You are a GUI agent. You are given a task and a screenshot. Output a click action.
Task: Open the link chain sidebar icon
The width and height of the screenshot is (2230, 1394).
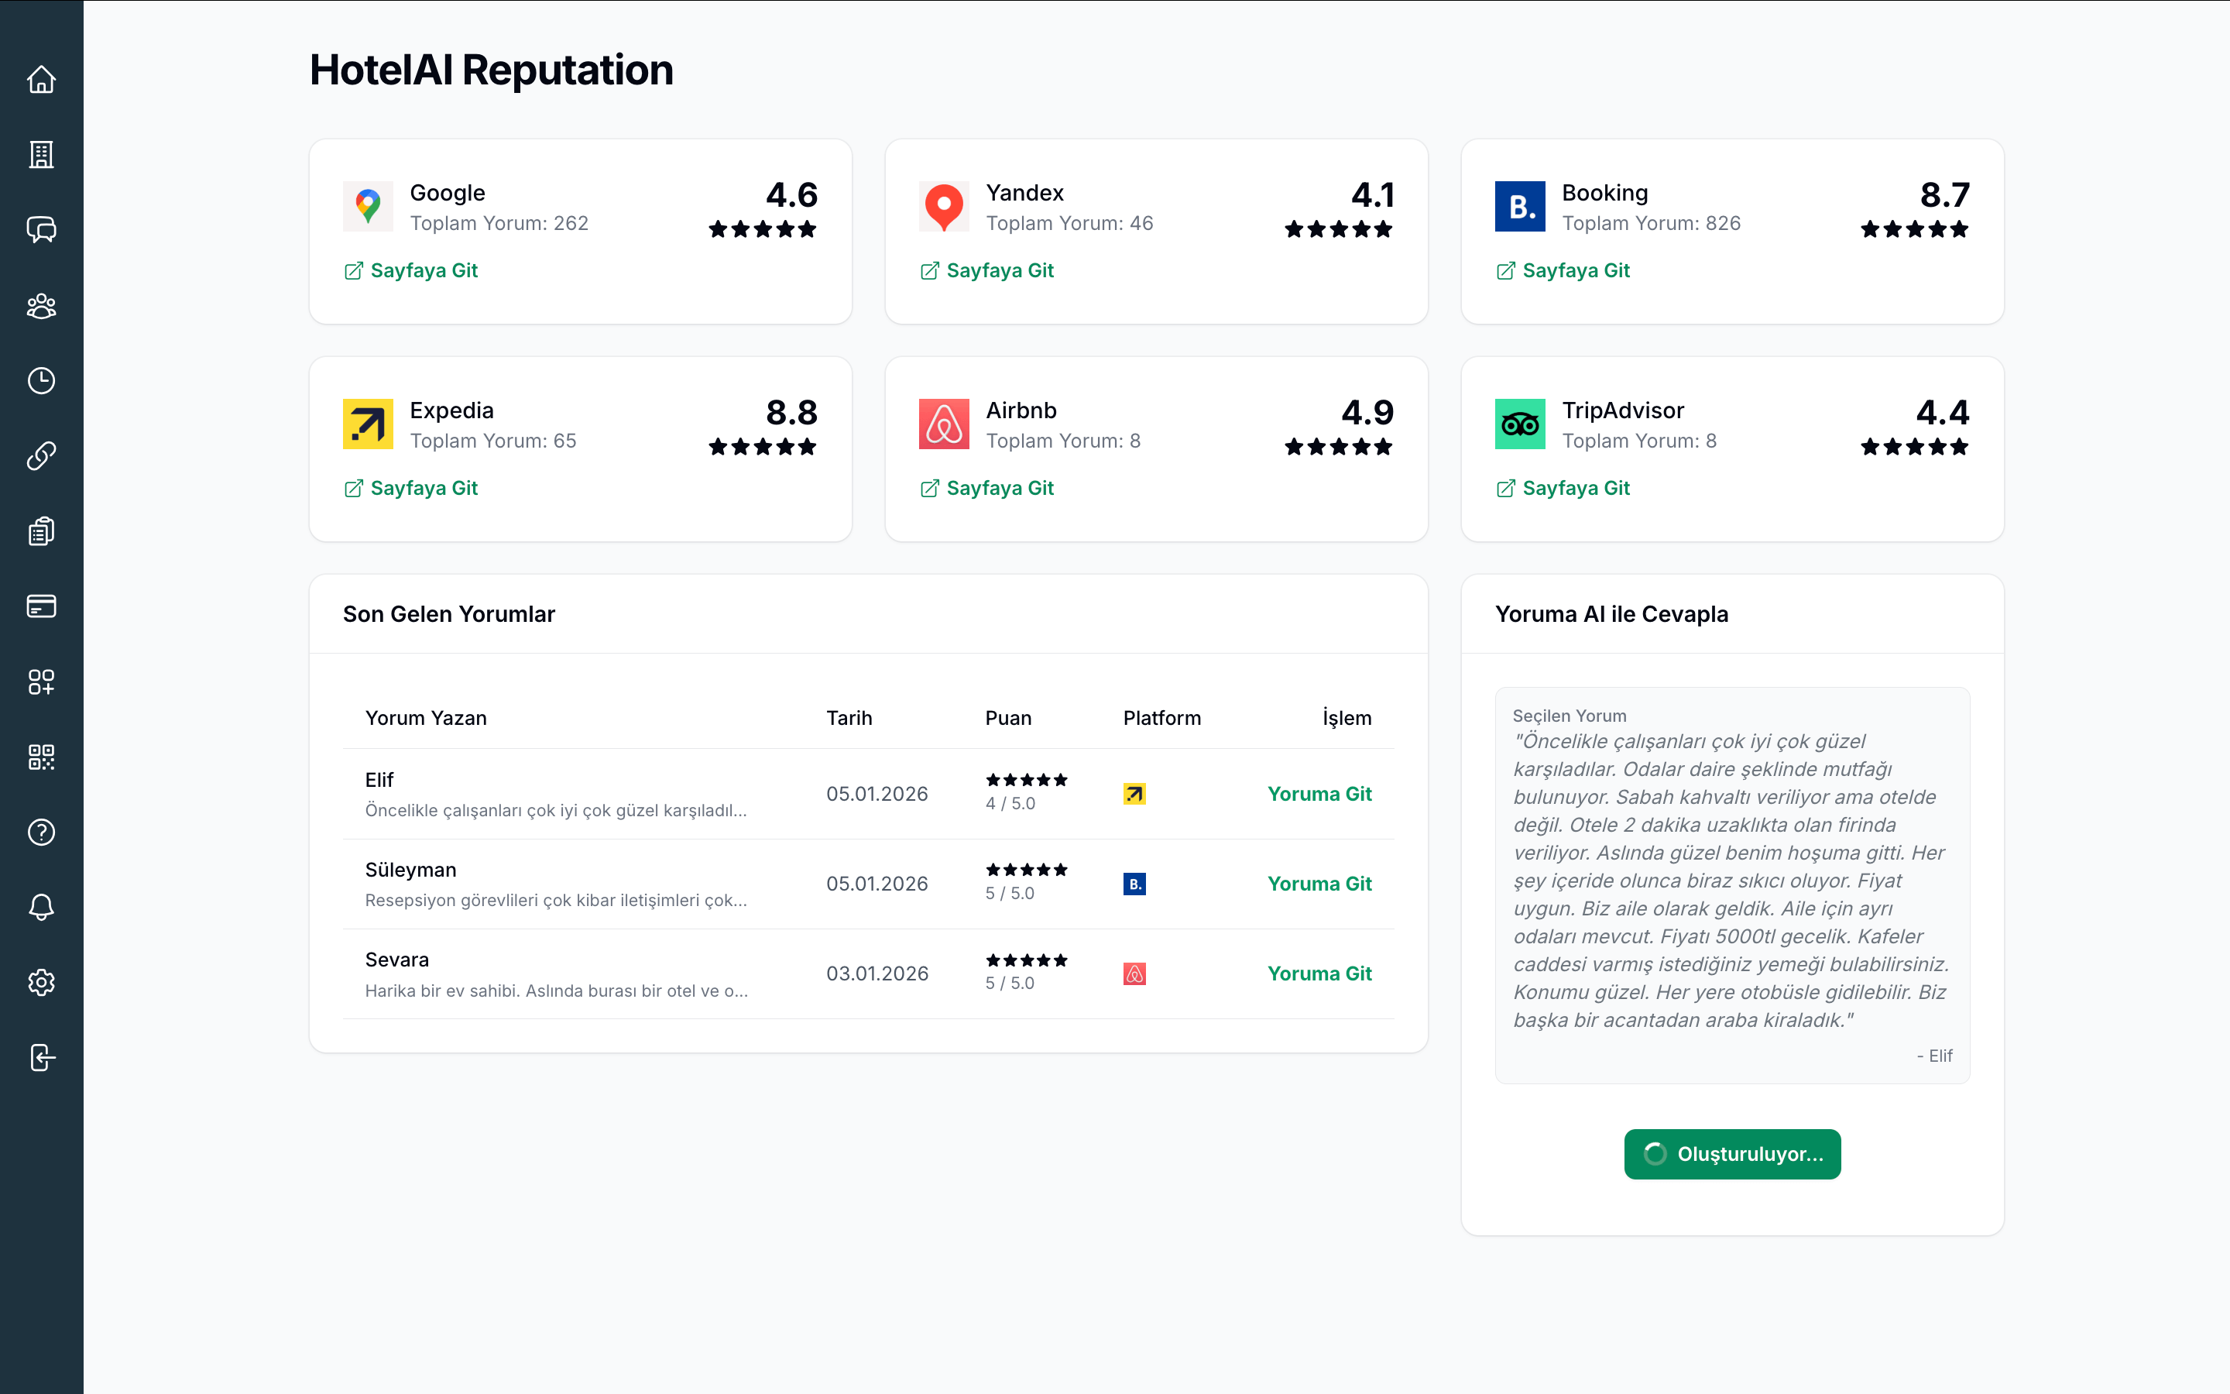(42, 455)
